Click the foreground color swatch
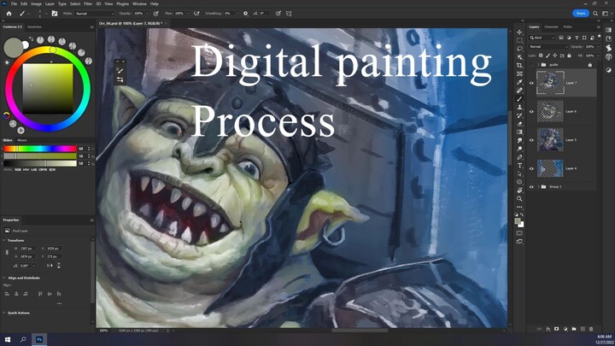 click(x=518, y=221)
